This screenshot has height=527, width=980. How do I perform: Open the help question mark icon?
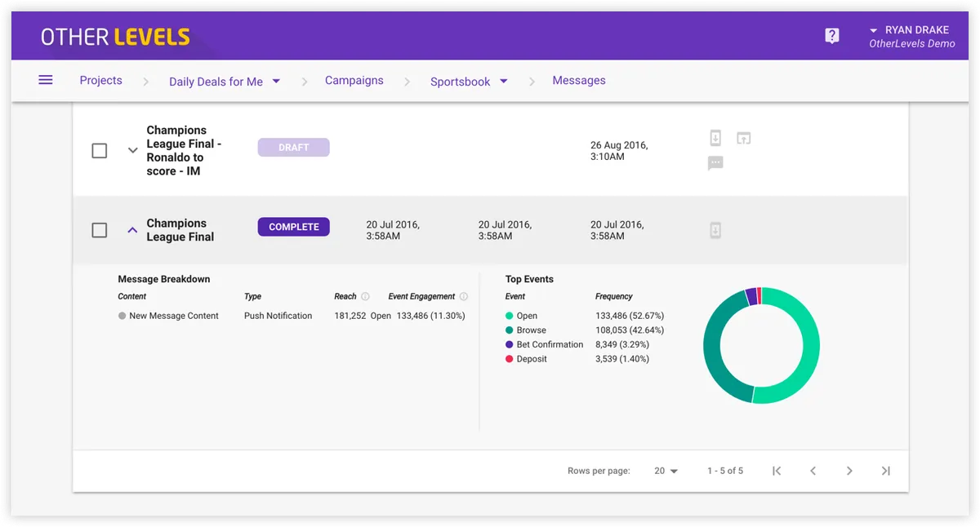point(832,36)
